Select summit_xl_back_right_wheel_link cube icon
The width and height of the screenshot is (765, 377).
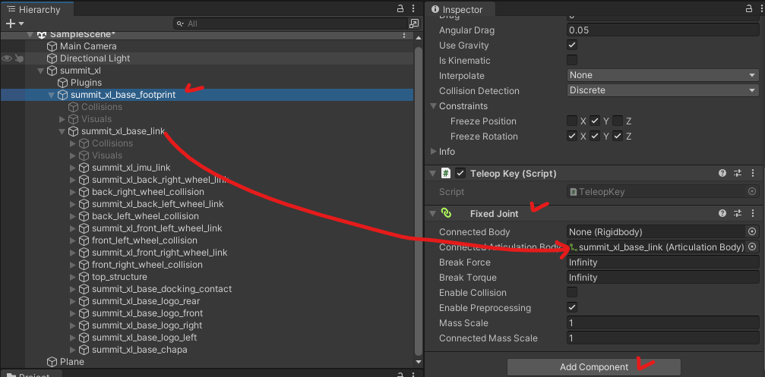click(84, 180)
